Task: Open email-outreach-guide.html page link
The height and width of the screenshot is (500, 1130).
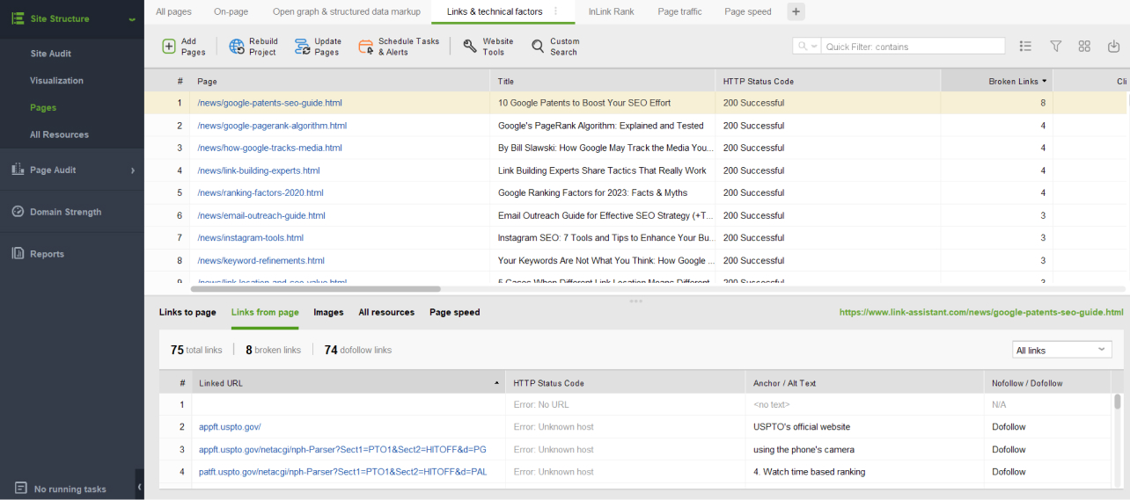Action: click(261, 215)
